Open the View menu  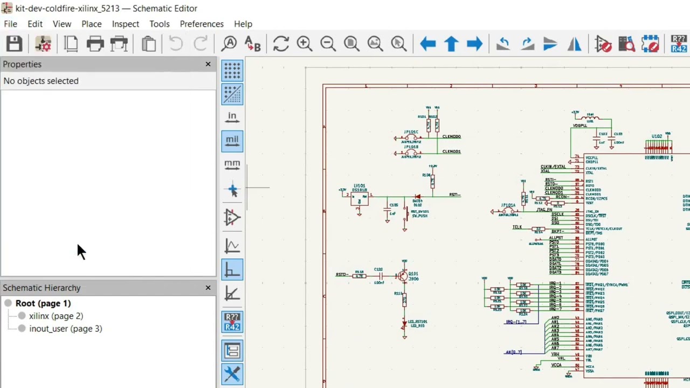(62, 24)
